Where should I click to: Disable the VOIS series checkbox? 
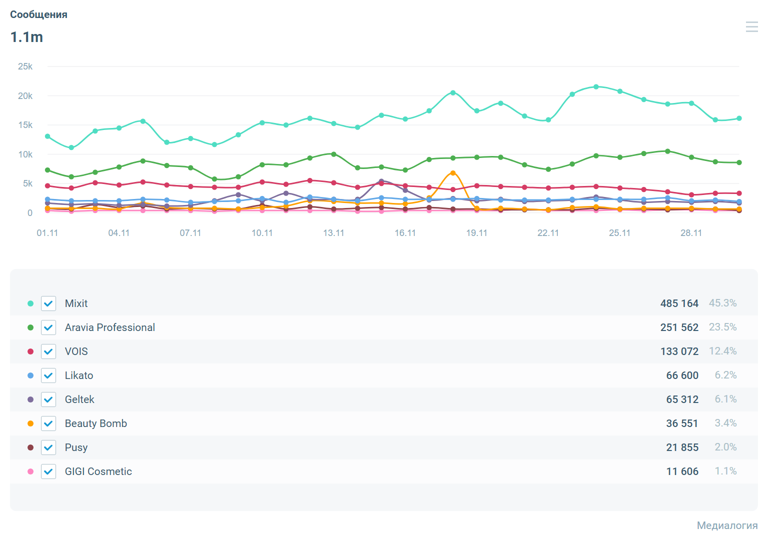click(49, 351)
